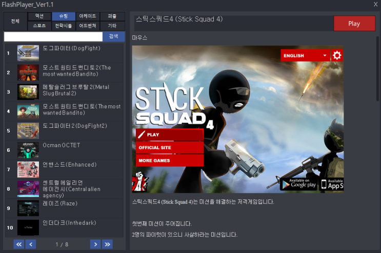Jump to the first page of the game list
381x253 pixels.
click(x=18, y=244)
